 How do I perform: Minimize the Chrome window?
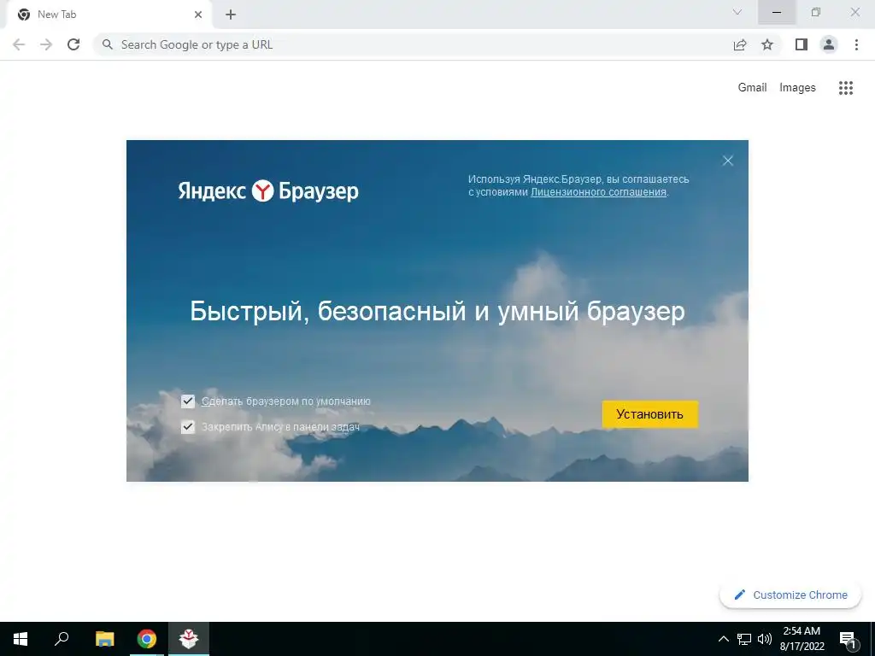pos(777,12)
